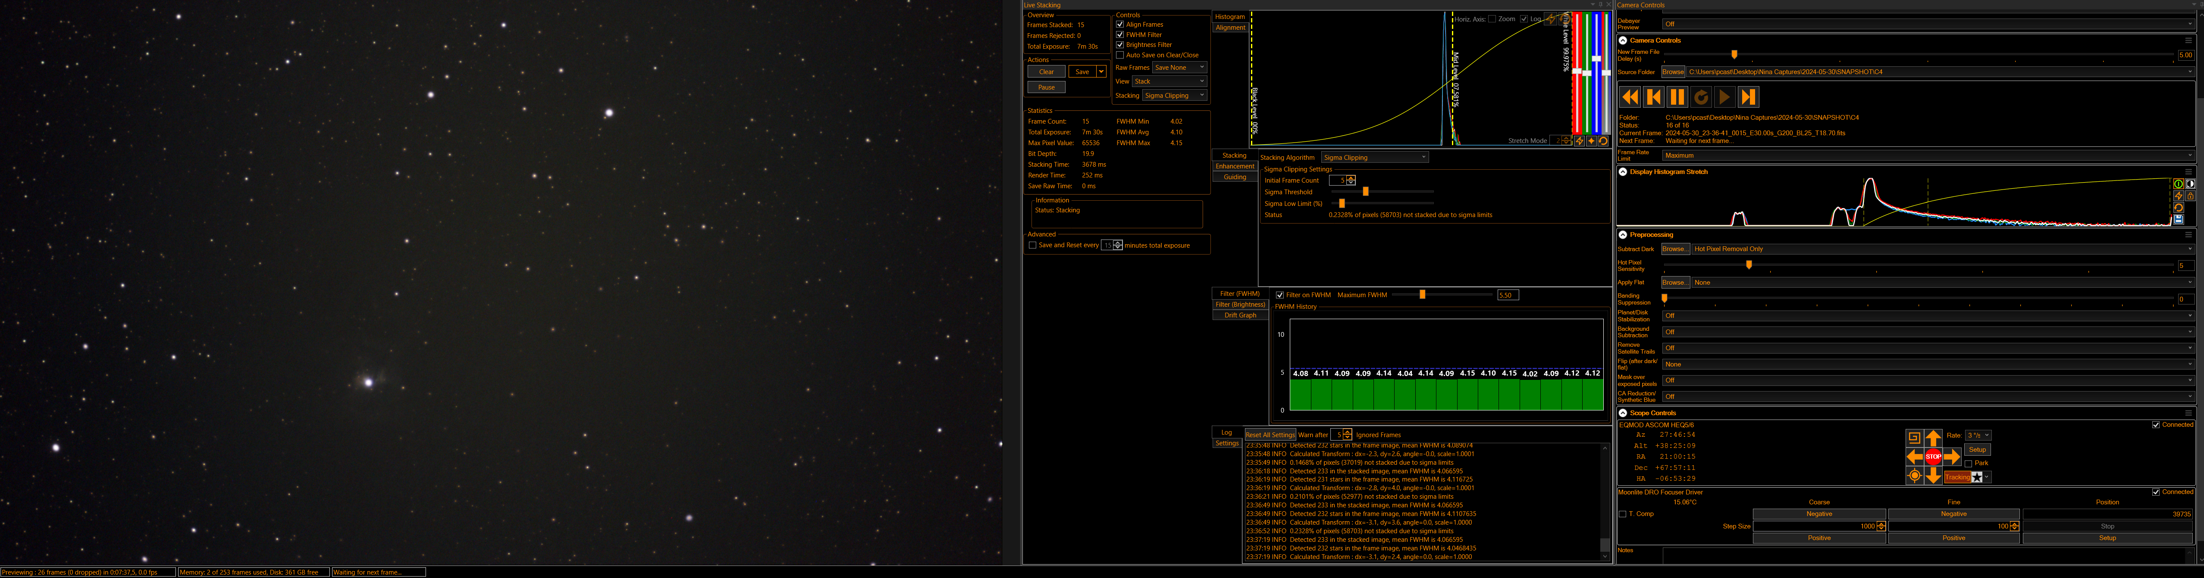Screen dimensions: 2204x578
Task: Slew the mount down with the arrow
Action: pos(1934,476)
